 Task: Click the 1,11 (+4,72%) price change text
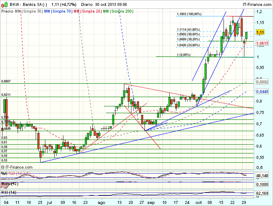coord(64,5)
